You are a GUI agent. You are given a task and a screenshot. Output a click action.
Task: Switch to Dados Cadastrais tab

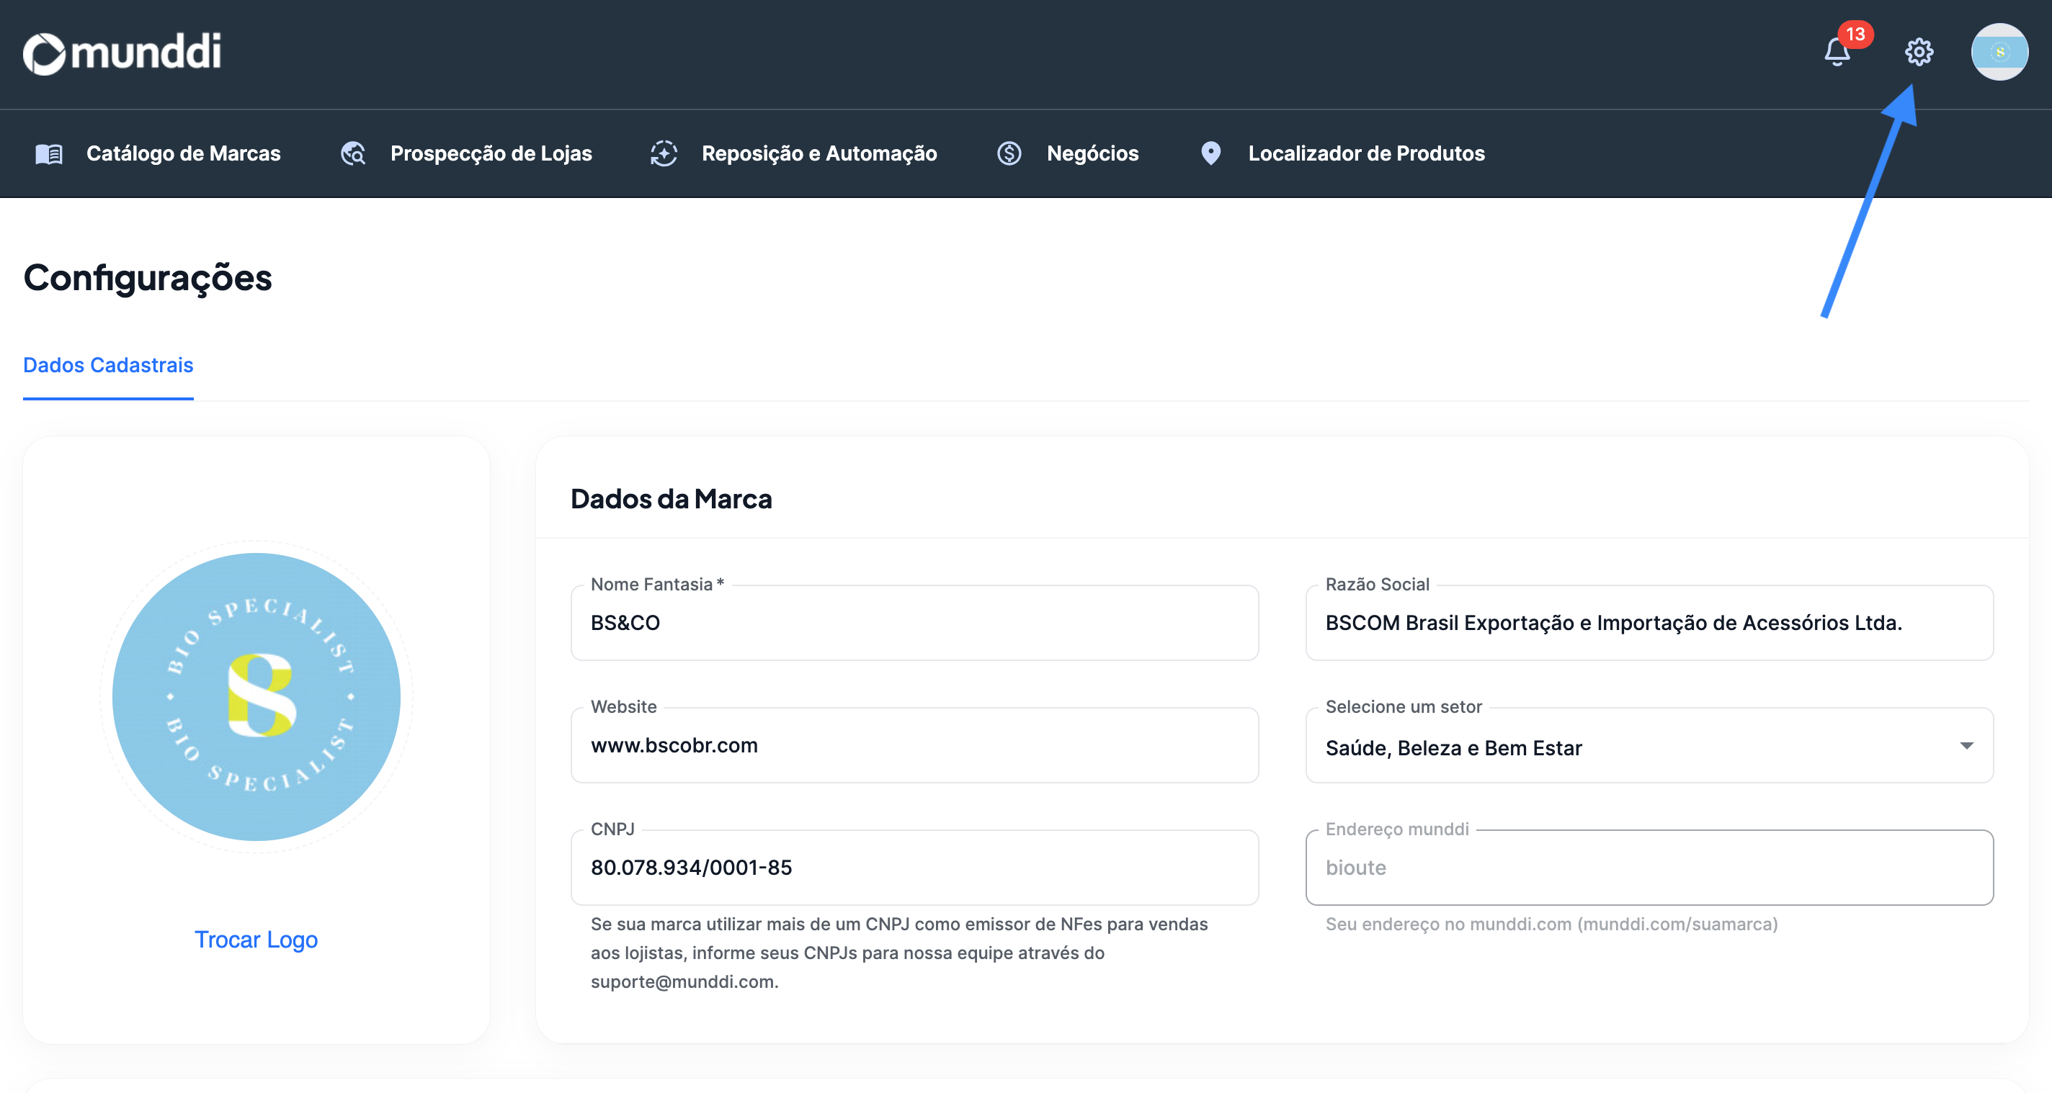(x=108, y=365)
